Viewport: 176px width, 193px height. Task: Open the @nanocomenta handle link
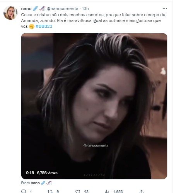(x=62, y=9)
